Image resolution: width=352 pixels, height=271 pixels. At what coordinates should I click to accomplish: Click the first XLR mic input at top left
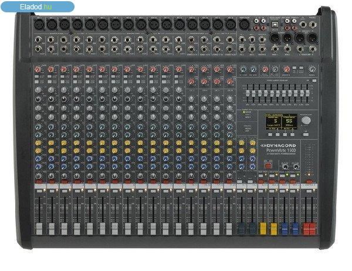tap(39, 24)
